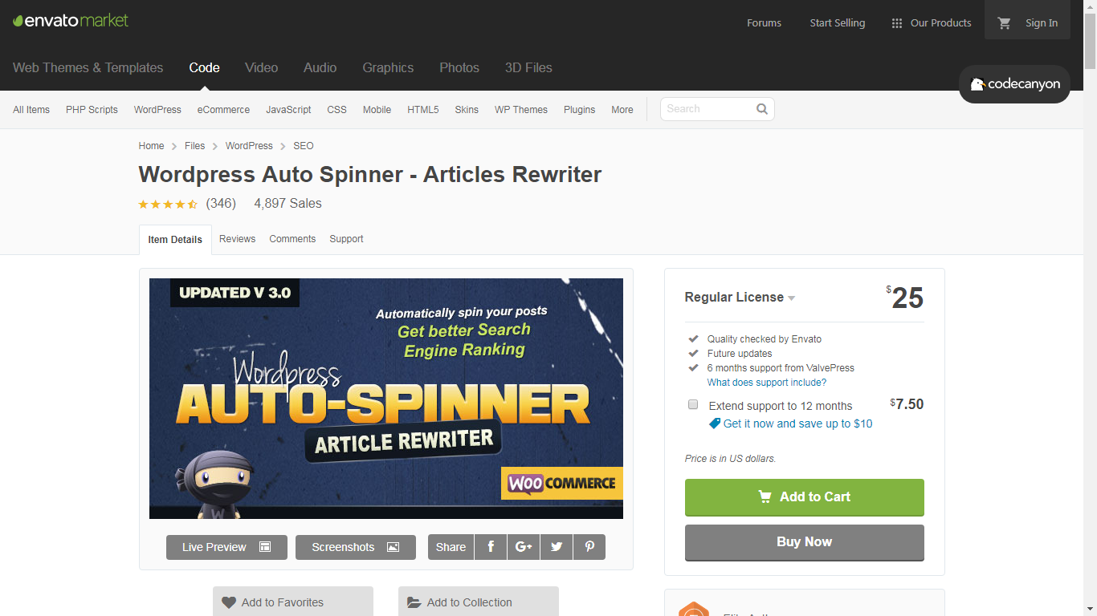Click Buy Now button
This screenshot has width=1097, height=616.
pyautogui.click(x=804, y=542)
